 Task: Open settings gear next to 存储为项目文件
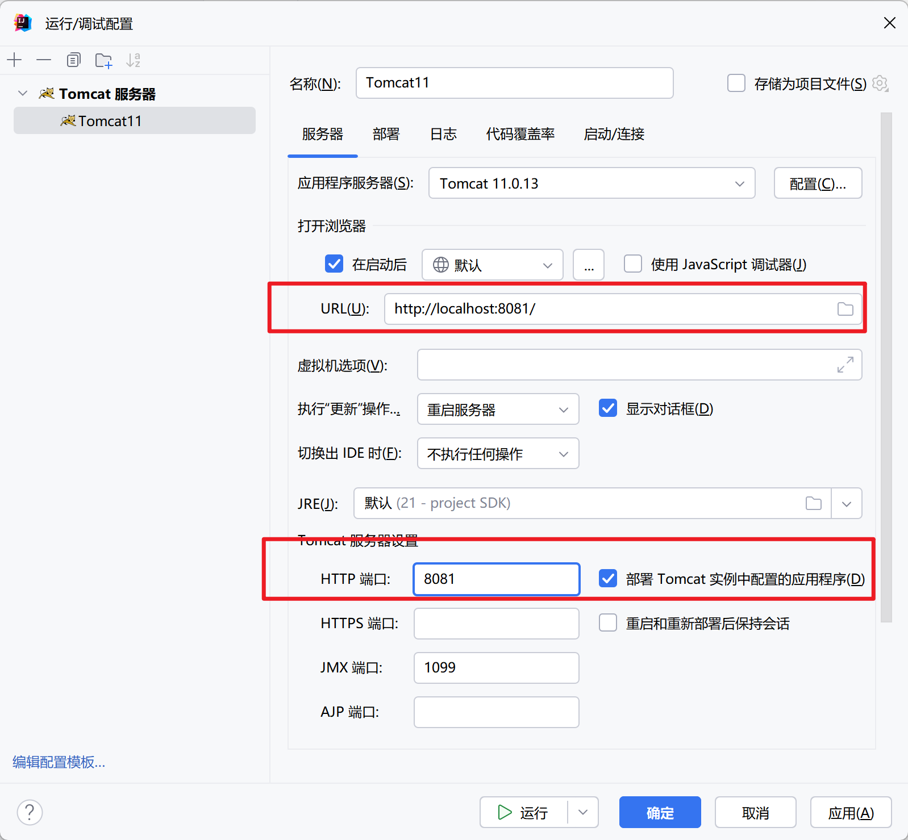click(880, 83)
